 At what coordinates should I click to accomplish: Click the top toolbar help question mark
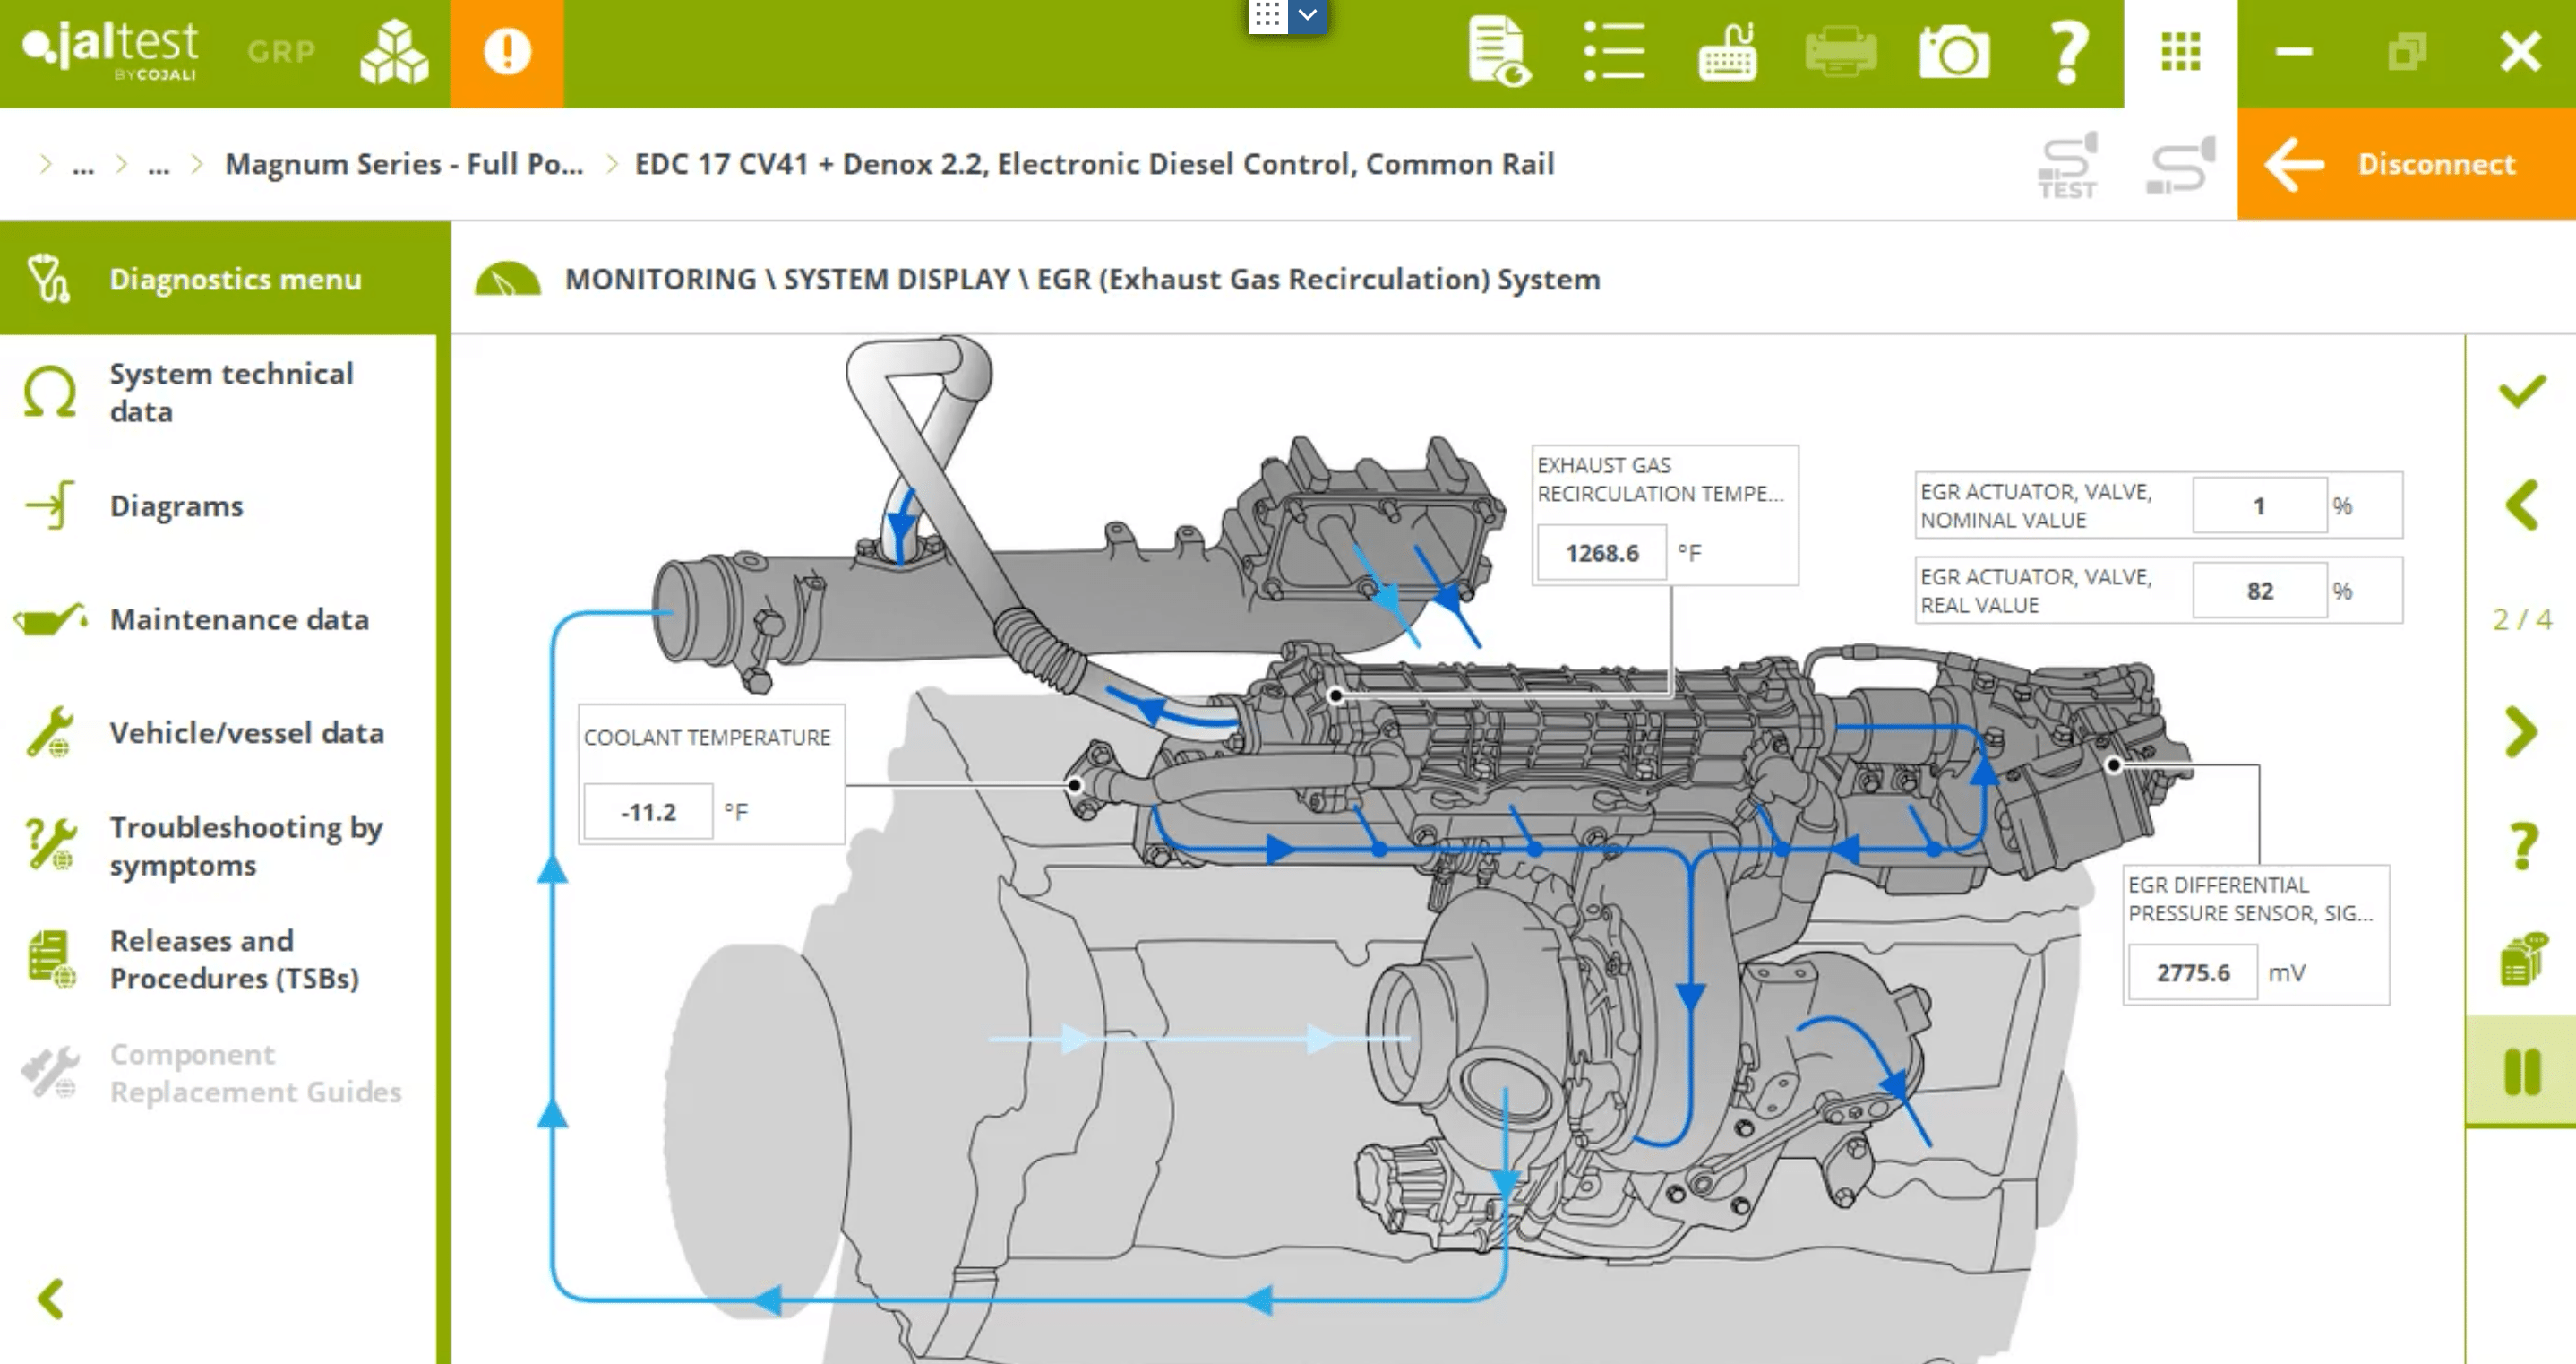pos(2067,52)
